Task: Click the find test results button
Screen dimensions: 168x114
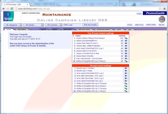Action: tap(90, 25)
